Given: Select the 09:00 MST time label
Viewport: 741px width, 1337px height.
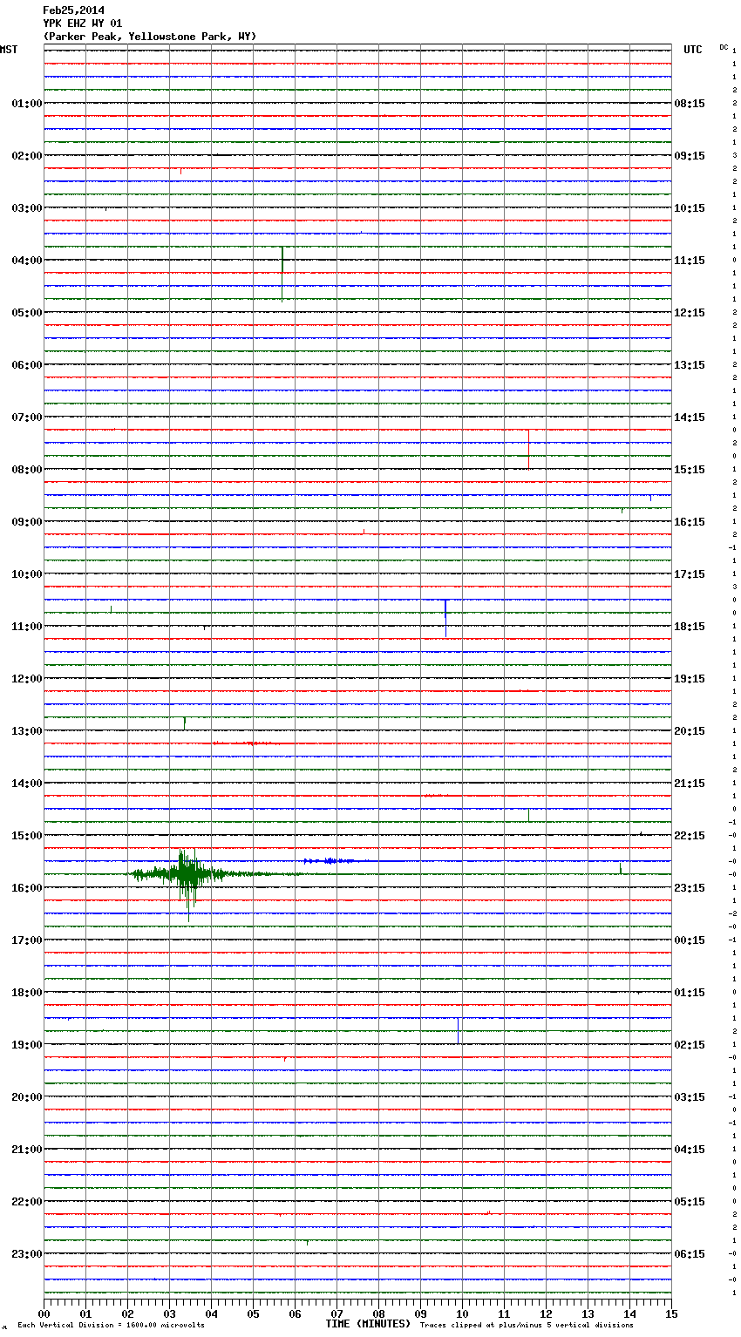Looking at the screenshot, I should (x=27, y=522).
